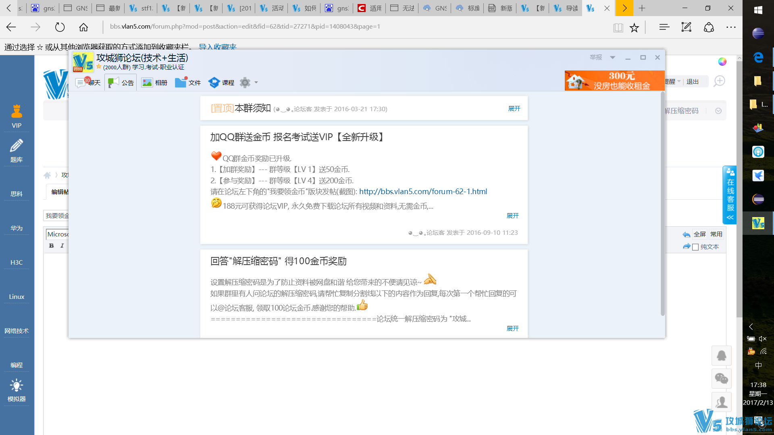Open the 文件 files tab
774x435 pixels.
coord(188,83)
